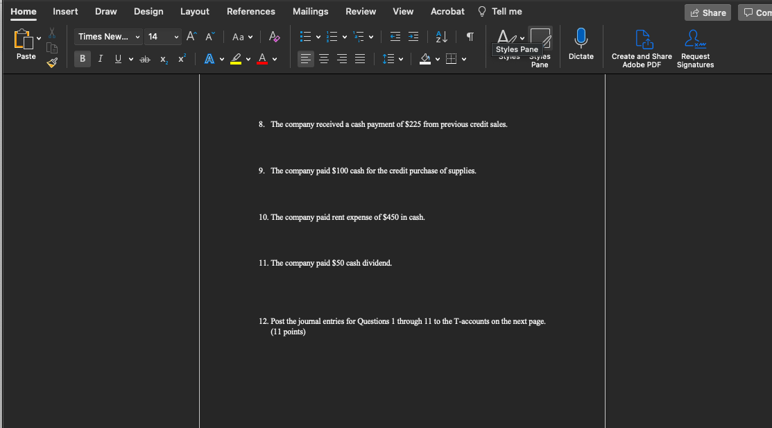Screen dimensions: 772x428
Task: Switch to the Insert tab
Action: click(x=65, y=11)
